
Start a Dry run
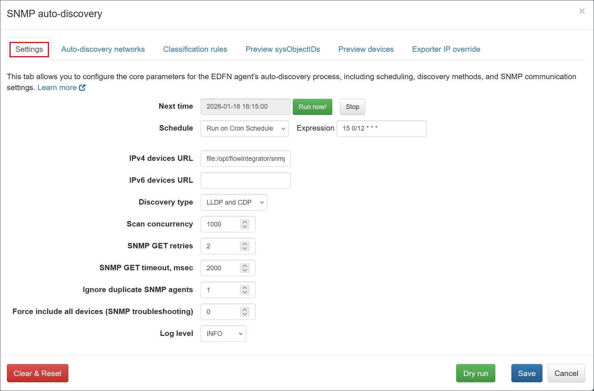tap(475, 373)
